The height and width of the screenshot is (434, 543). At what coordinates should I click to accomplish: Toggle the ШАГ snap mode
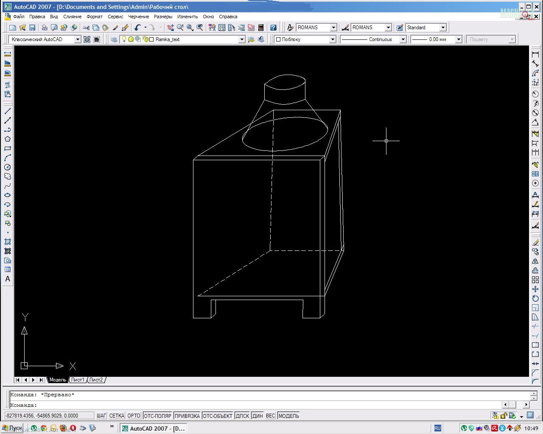click(101, 416)
